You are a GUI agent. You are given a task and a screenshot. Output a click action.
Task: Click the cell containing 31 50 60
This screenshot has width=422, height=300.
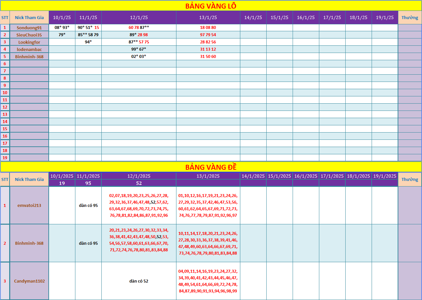pyautogui.click(x=208, y=57)
